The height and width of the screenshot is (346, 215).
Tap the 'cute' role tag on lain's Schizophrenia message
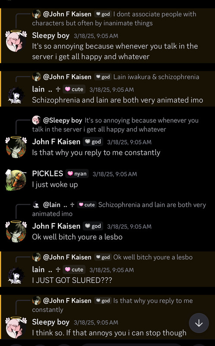[x=74, y=90]
